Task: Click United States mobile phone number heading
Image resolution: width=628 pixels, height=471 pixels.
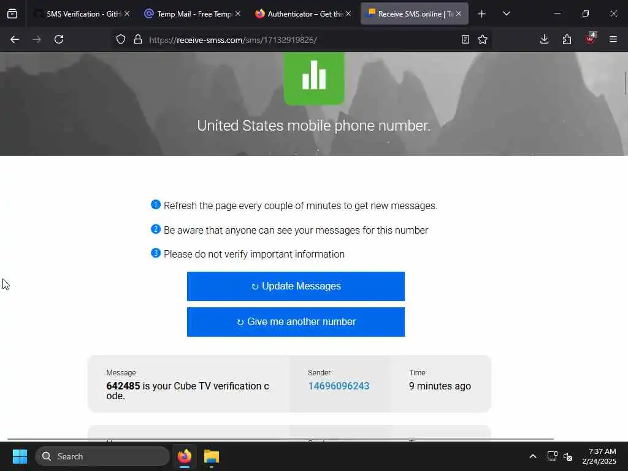Action: coord(314,126)
